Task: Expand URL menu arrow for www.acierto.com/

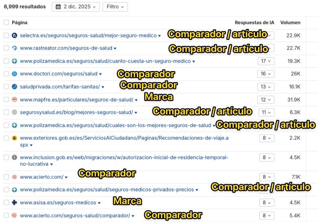Action: (66, 177)
